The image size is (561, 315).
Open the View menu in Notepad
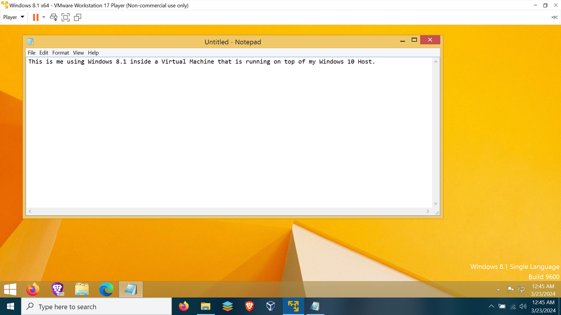[78, 52]
